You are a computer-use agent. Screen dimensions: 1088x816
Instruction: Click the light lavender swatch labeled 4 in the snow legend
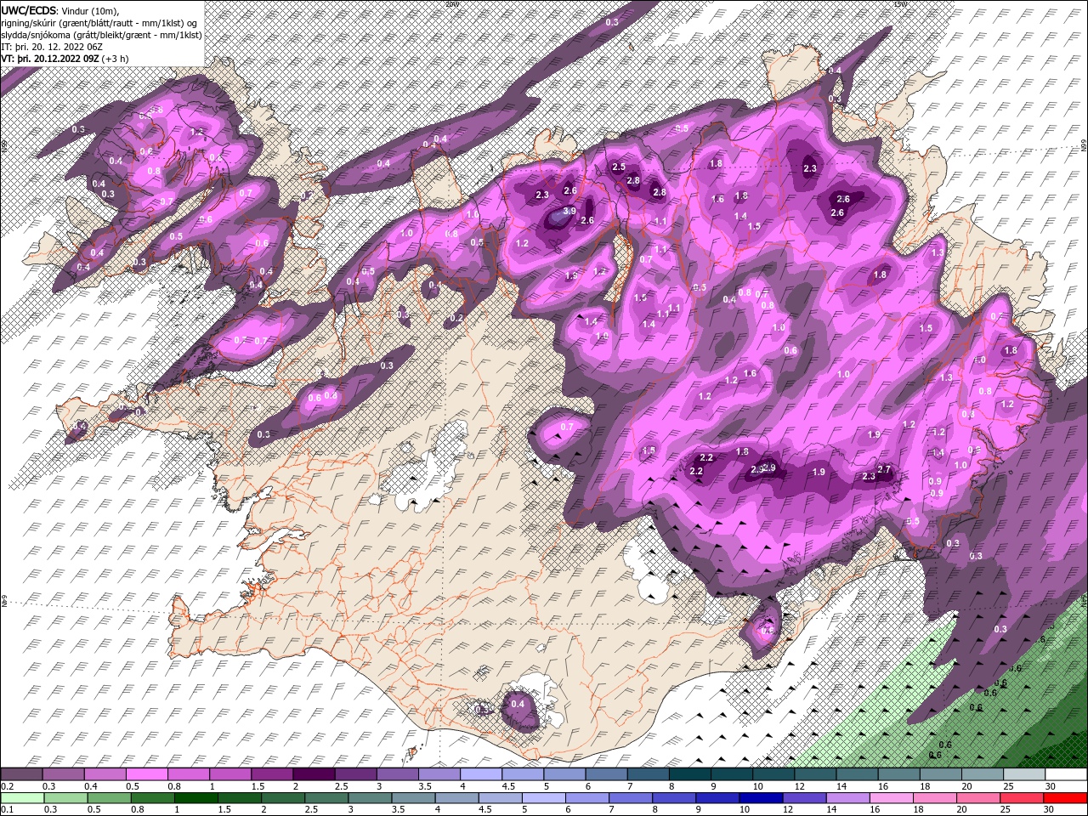[x=480, y=774]
